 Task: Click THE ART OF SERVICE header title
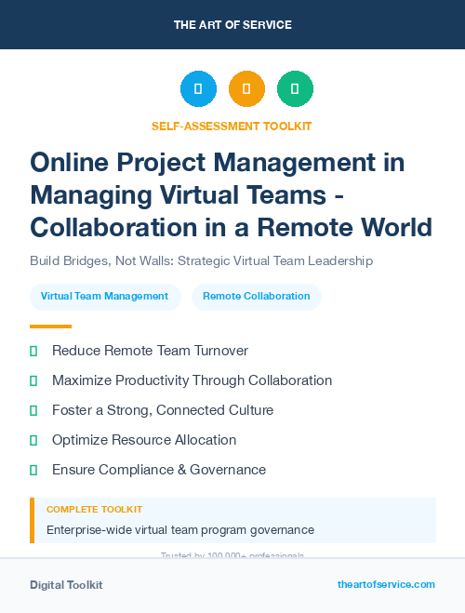232,25
